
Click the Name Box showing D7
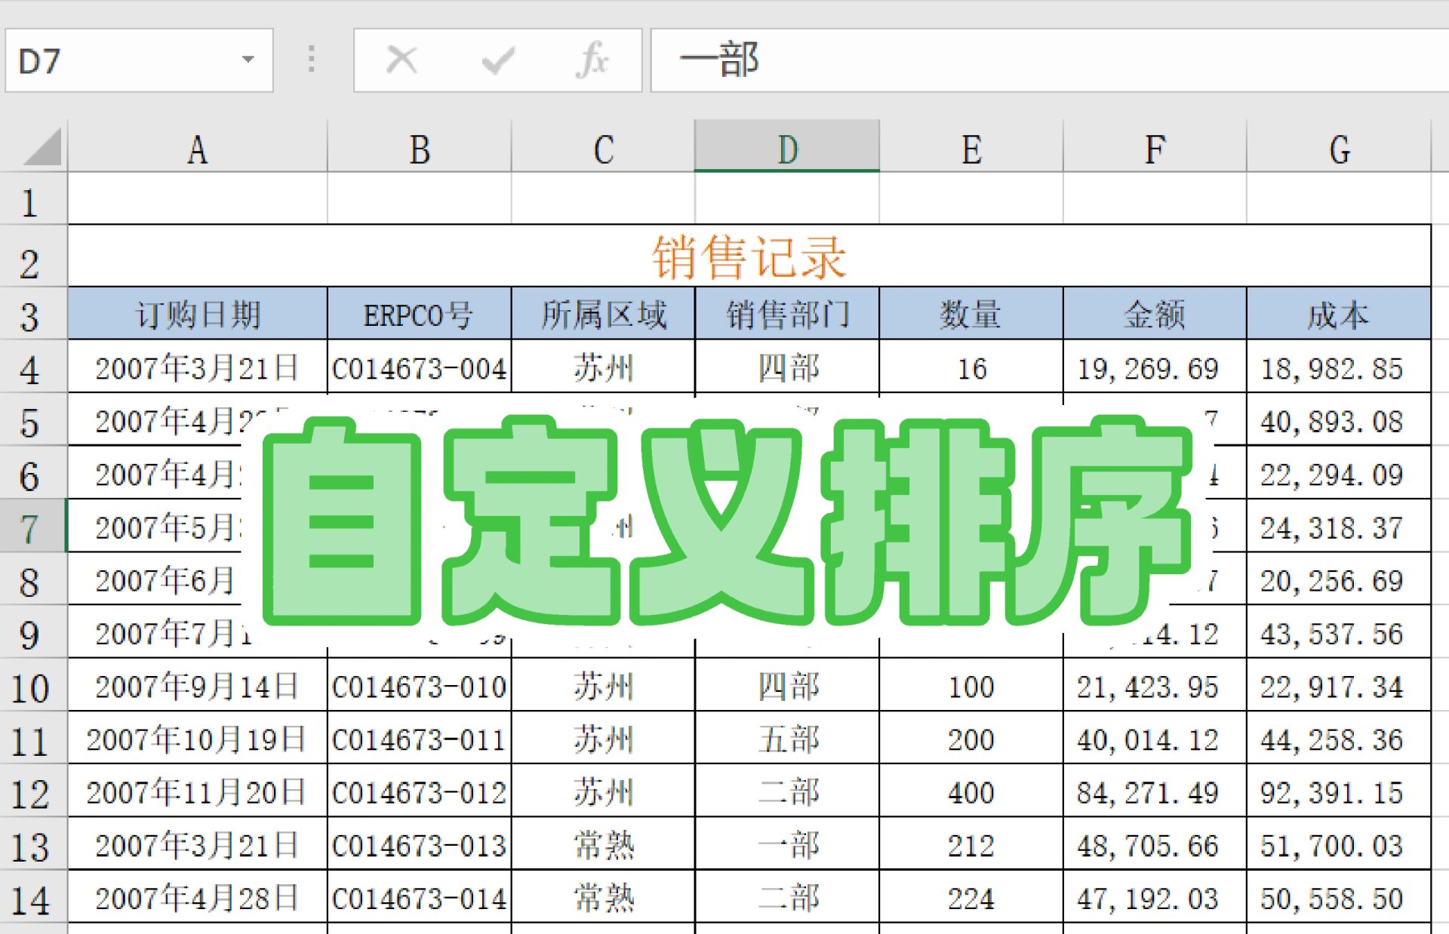139,60
